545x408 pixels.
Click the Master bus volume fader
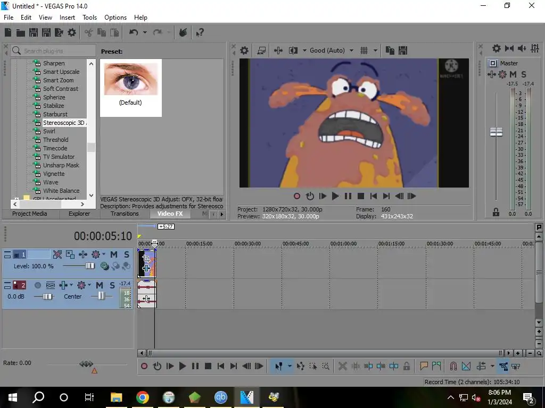pos(496,132)
